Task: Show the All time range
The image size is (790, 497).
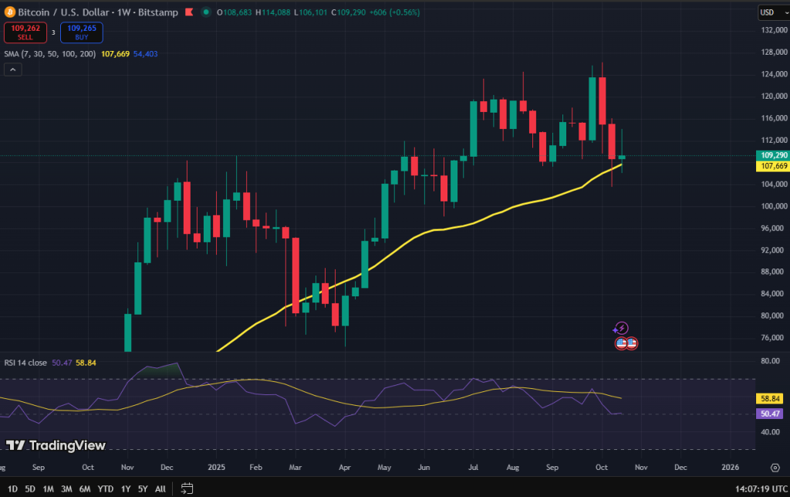Action: (160, 489)
